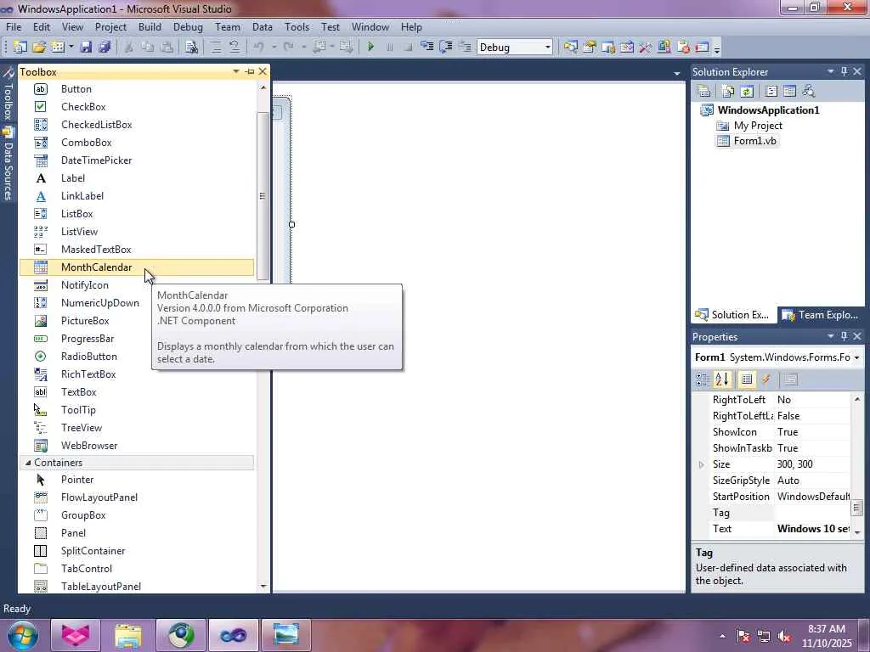Select the WindowsApplication1 project node
Screen dimensions: 870x652
click(x=768, y=110)
